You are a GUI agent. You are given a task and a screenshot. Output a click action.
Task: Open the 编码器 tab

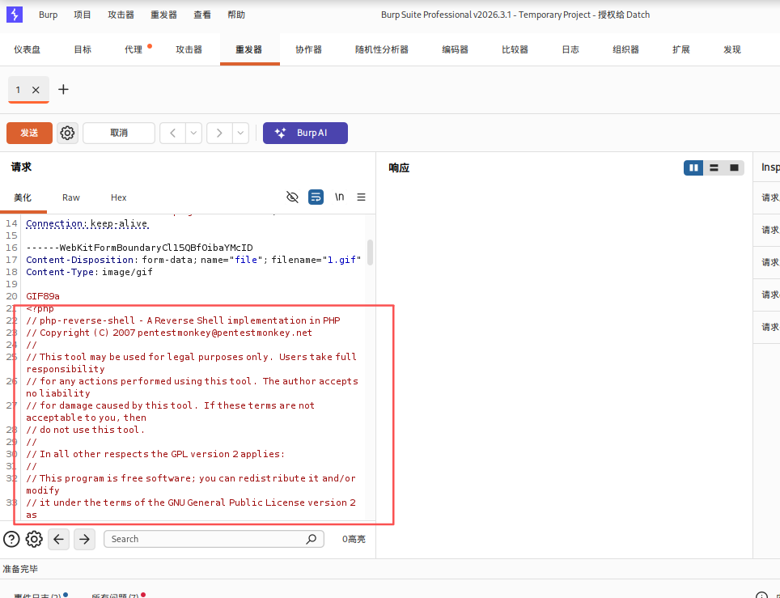point(455,49)
